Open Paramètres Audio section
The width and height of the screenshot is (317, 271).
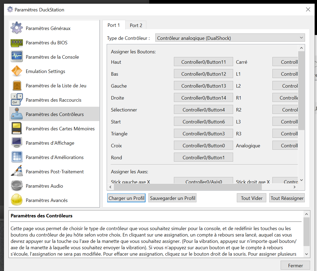tap(54, 186)
